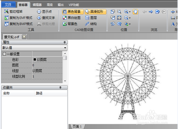Viewport: 178px width, 129px height.
Task: Click the previous zoom view icon
Action: [x=119, y=24]
